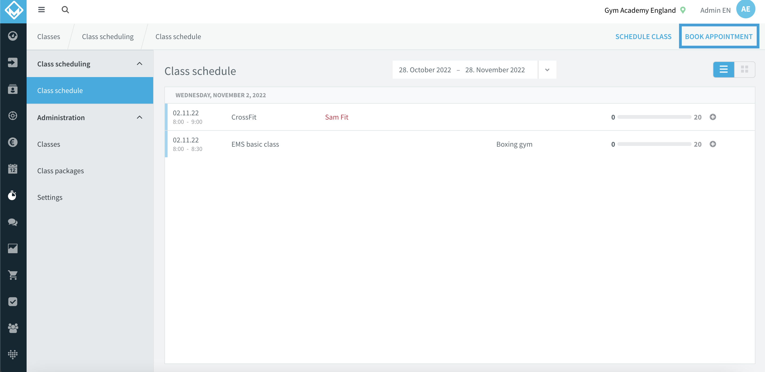Click the 8:00 - 9:00 time text
Screen dimensions: 765x372
187,122
